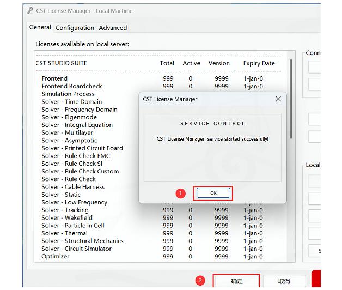Viewport: 342px width, 290px height.
Task: Open the Advanced tab
Action: 113,28
